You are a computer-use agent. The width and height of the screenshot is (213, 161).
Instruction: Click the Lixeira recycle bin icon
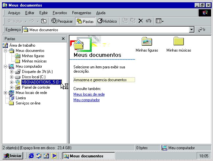[11, 98]
